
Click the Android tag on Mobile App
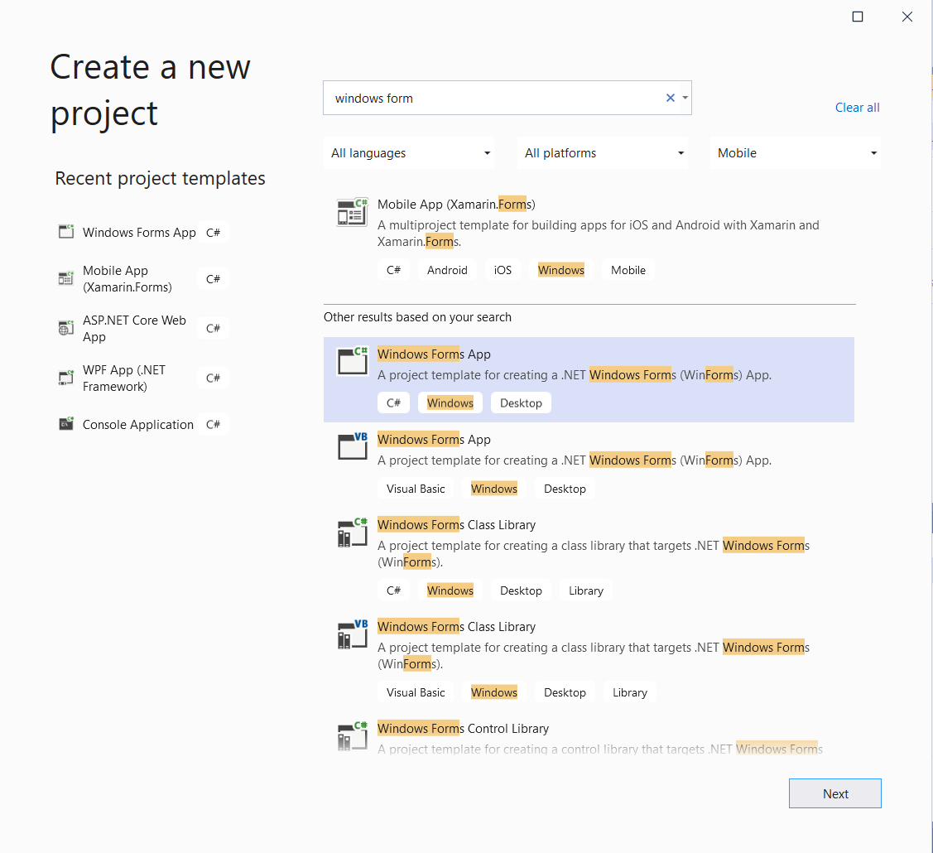(447, 270)
